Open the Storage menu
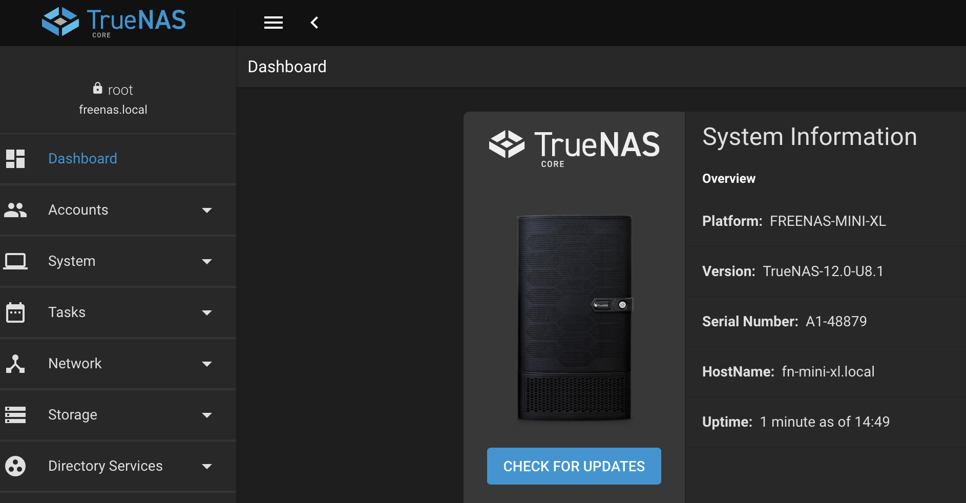966x503 pixels. pos(118,415)
